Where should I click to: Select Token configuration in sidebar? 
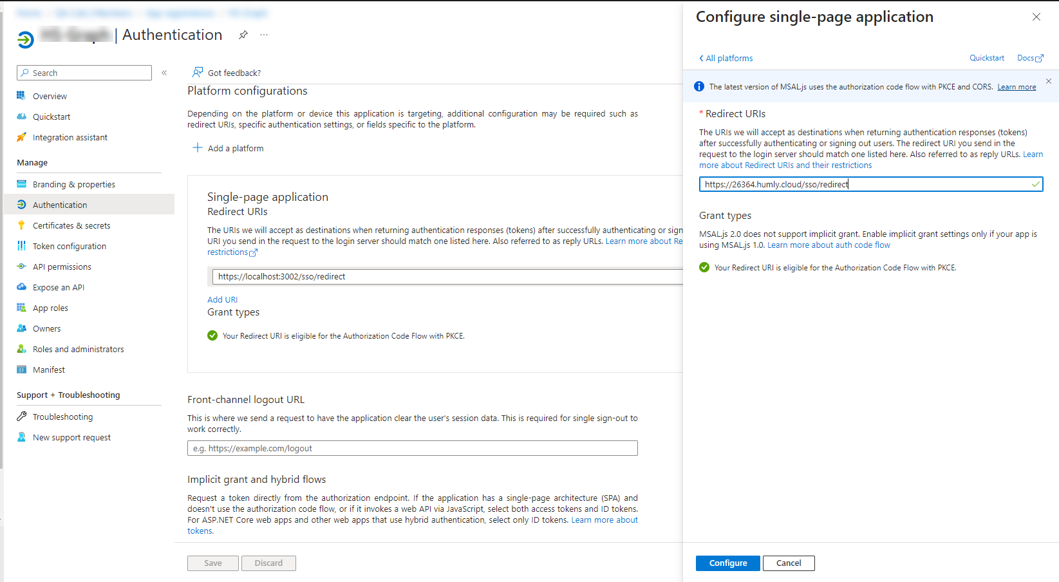coord(69,246)
